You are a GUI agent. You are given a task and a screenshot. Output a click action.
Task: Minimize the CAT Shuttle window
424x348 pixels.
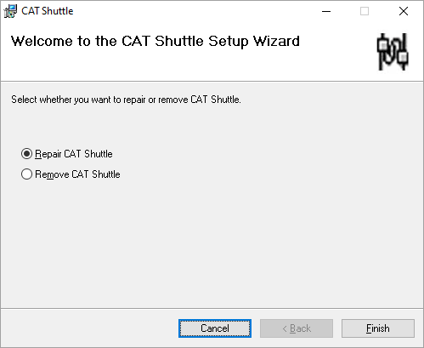pyautogui.click(x=326, y=11)
